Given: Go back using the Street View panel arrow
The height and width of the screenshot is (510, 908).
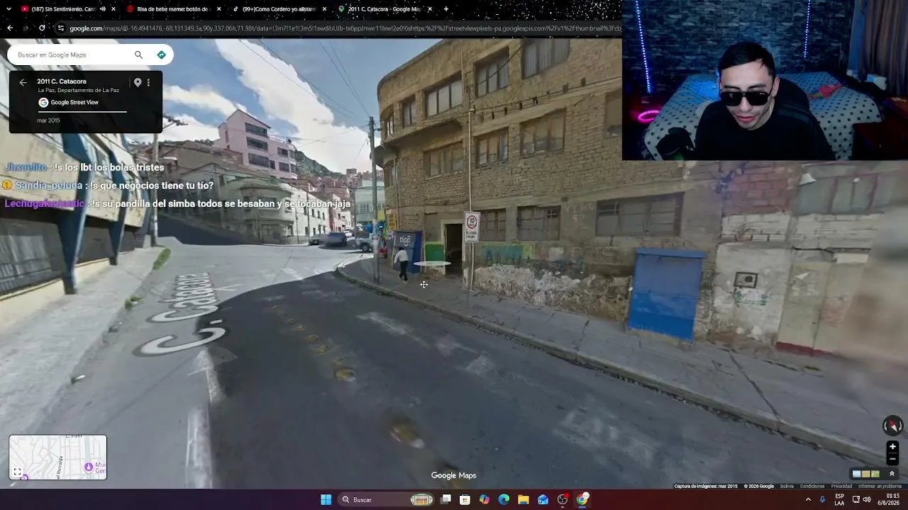Looking at the screenshot, I should coord(23,83).
